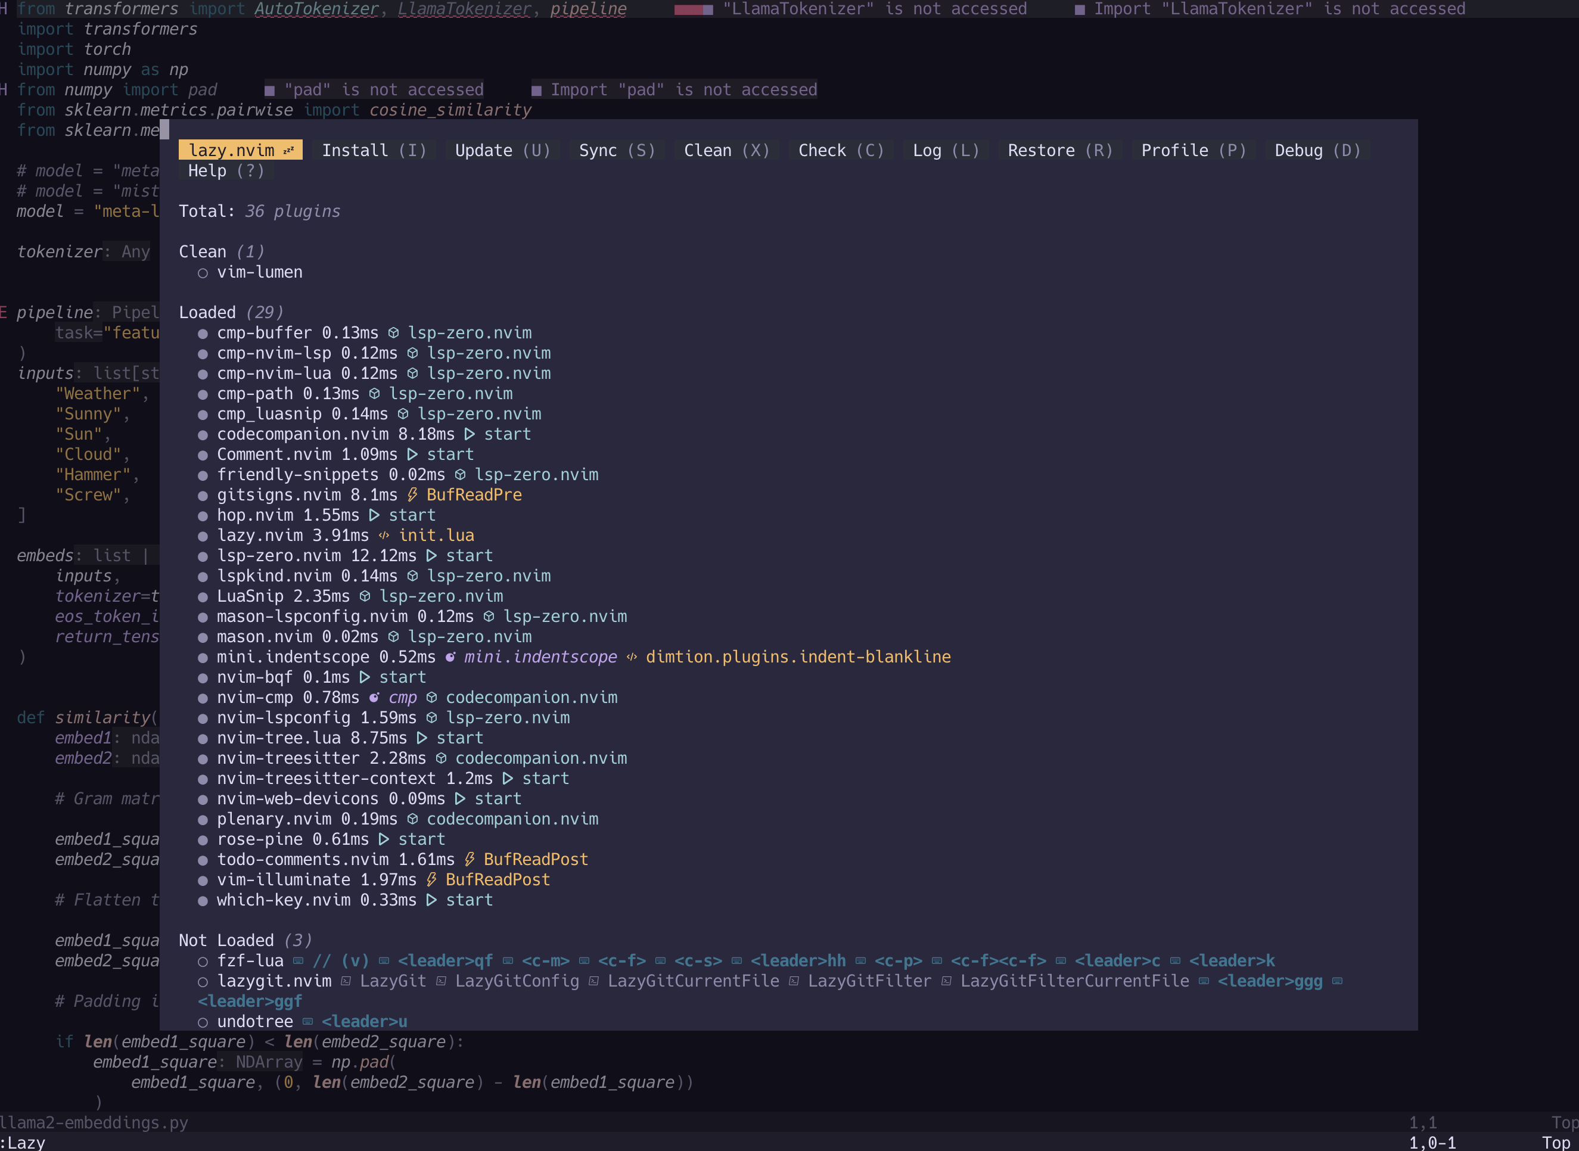
Task: Click cosine_similarity in the sklearn import line
Action: [450, 110]
